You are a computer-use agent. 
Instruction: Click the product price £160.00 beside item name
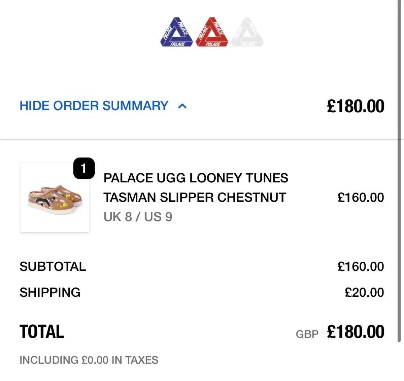pos(361,198)
